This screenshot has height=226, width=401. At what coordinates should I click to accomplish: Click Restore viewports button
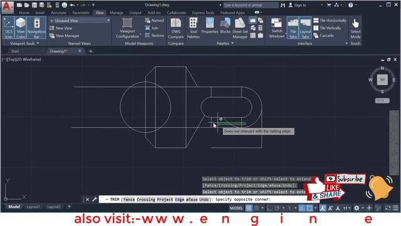155,36
